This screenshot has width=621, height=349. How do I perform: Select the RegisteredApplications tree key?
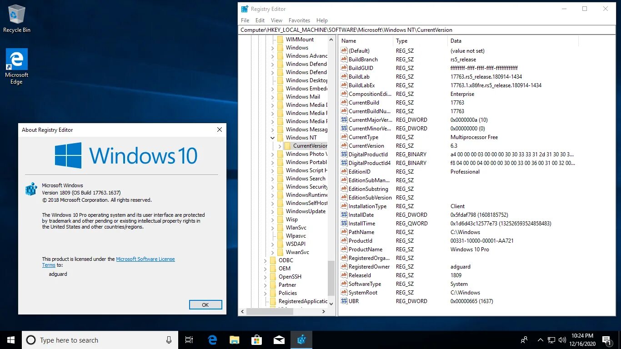click(x=303, y=301)
